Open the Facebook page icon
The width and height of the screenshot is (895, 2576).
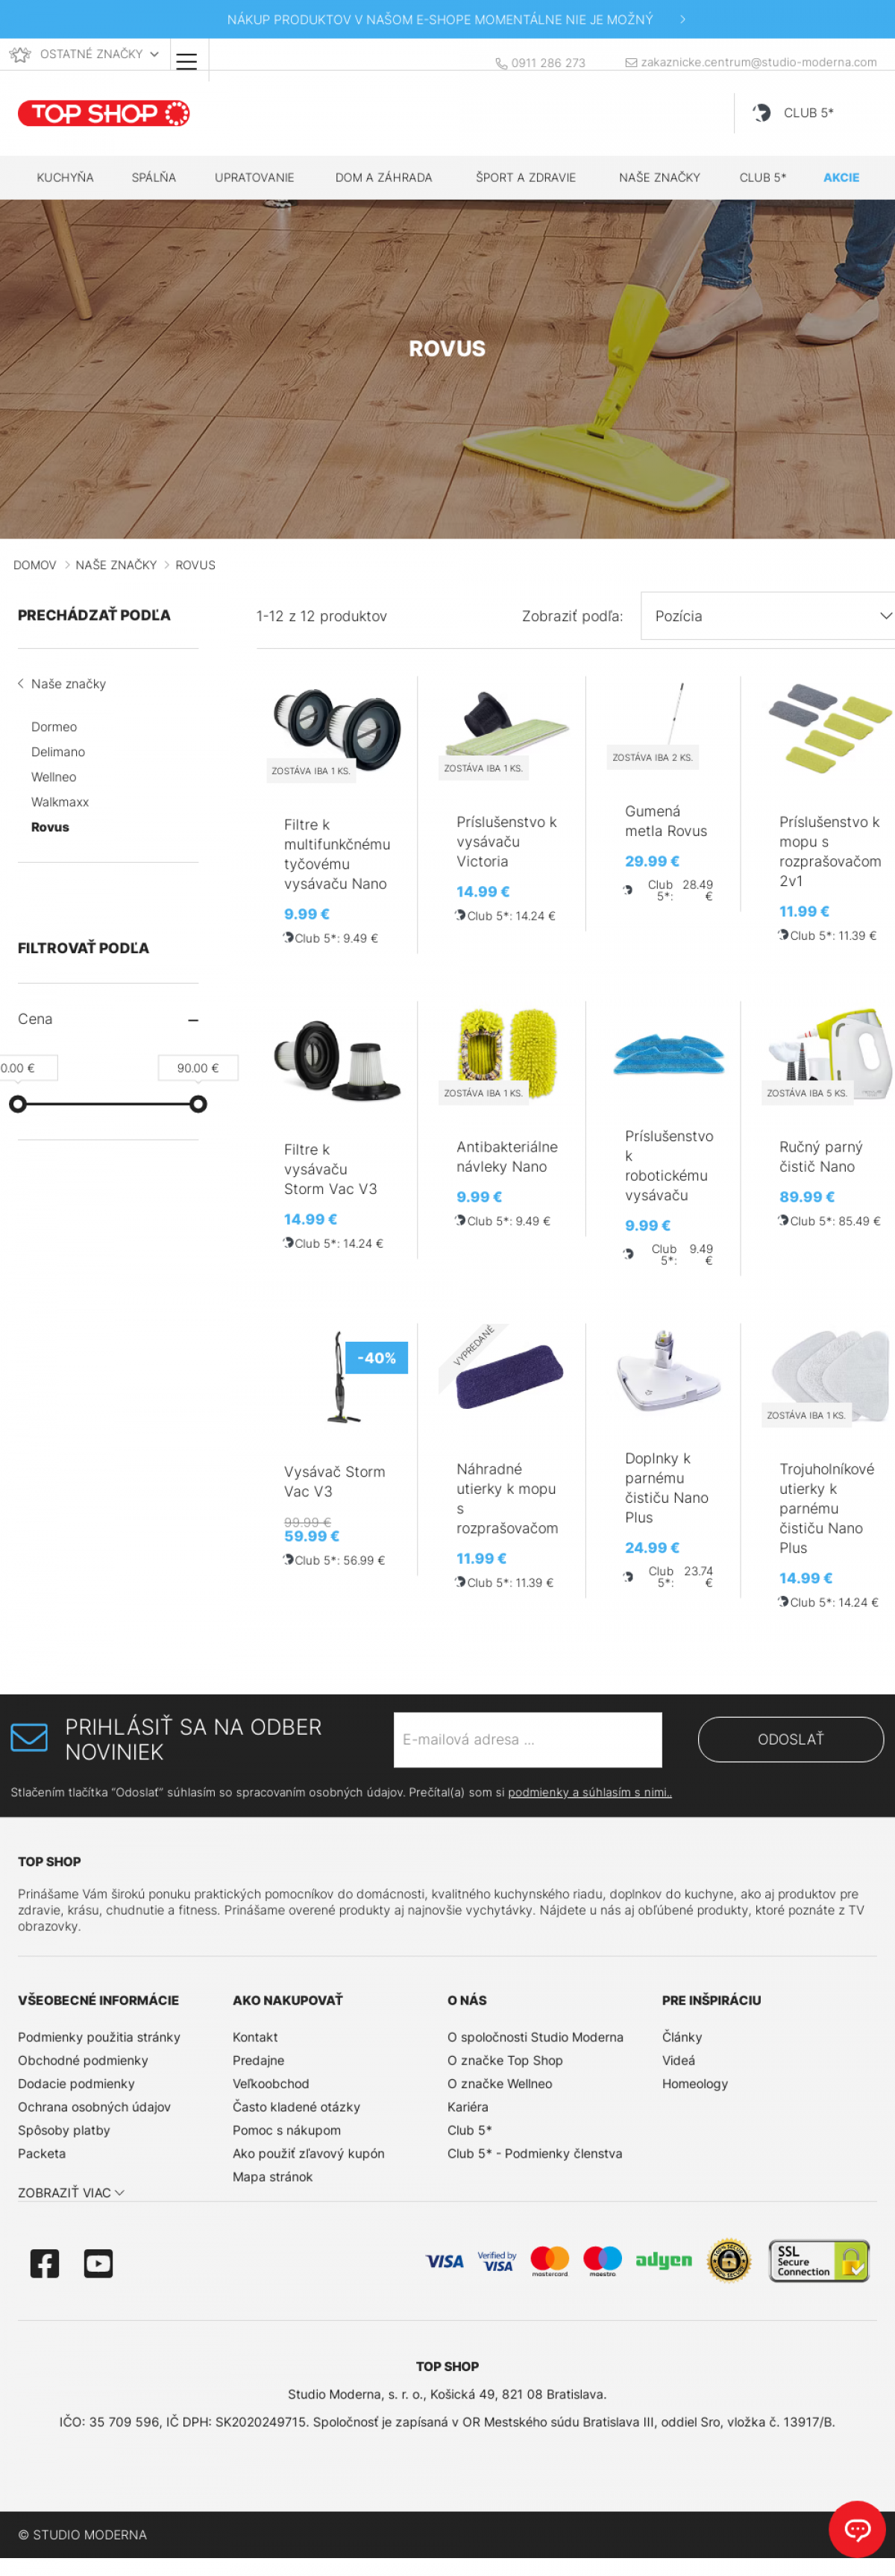click(45, 2262)
